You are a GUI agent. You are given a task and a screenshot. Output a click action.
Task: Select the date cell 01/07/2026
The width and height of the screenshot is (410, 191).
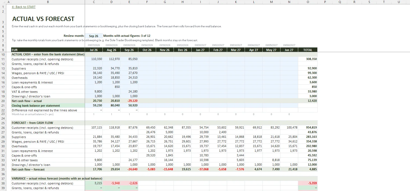pyautogui.click(x=94, y=45)
